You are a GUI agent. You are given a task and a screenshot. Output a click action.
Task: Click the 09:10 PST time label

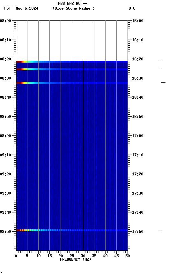(5, 155)
